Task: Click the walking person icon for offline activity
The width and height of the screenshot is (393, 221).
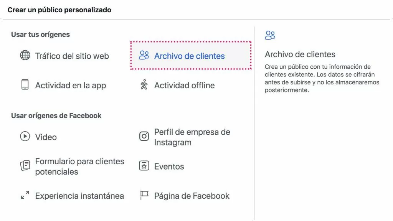Action: click(144, 85)
